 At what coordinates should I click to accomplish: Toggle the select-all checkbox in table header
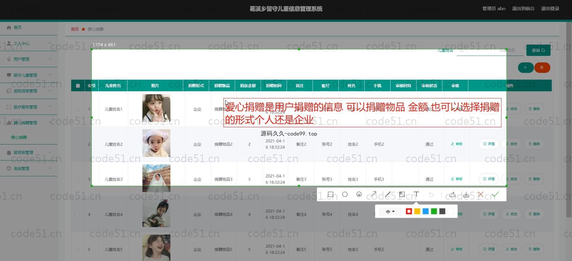[78, 86]
